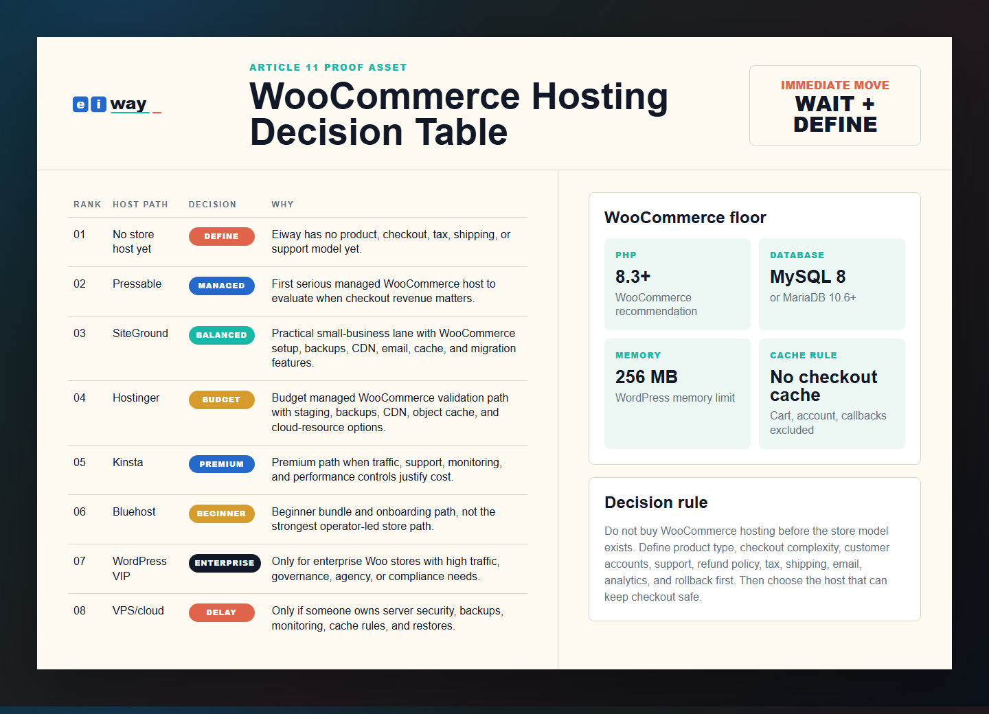The width and height of the screenshot is (989, 714).
Task: Click the DECISION column header
Action: coord(212,205)
